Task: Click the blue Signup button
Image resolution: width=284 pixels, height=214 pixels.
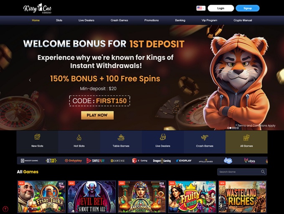Action: click(248, 8)
